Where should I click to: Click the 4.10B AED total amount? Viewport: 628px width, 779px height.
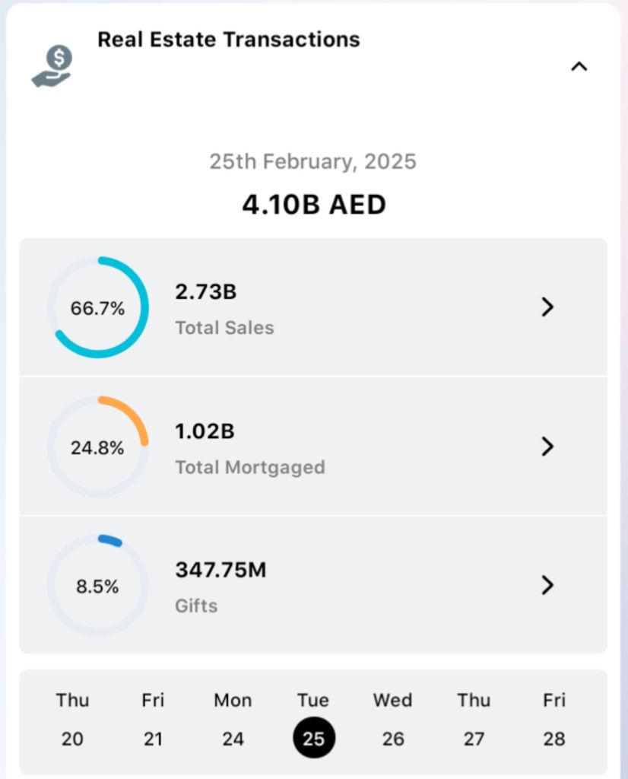[x=313, y=205]
